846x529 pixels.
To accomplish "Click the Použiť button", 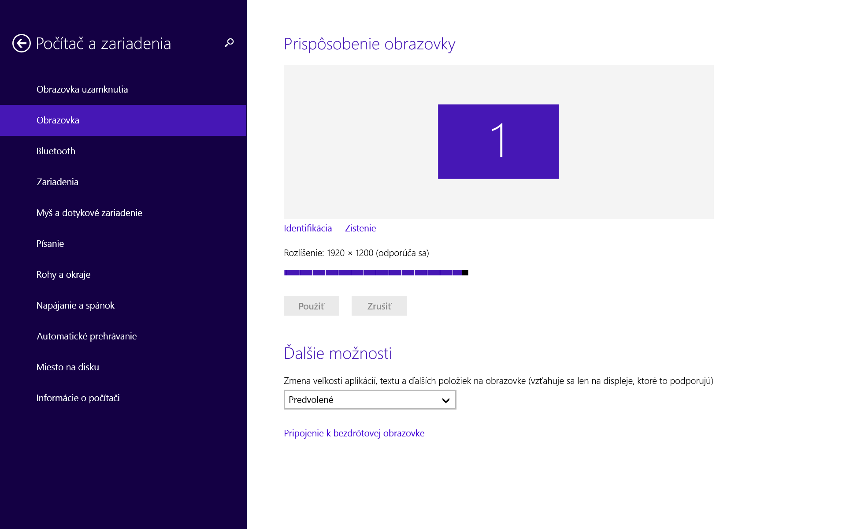I will tap(312, 306).
